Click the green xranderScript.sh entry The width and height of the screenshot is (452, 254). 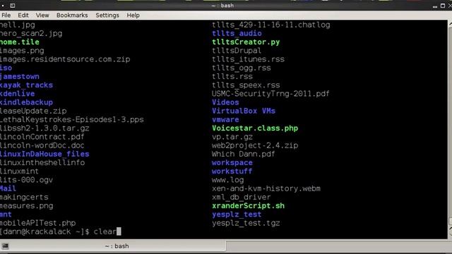(x=248, y=206)
